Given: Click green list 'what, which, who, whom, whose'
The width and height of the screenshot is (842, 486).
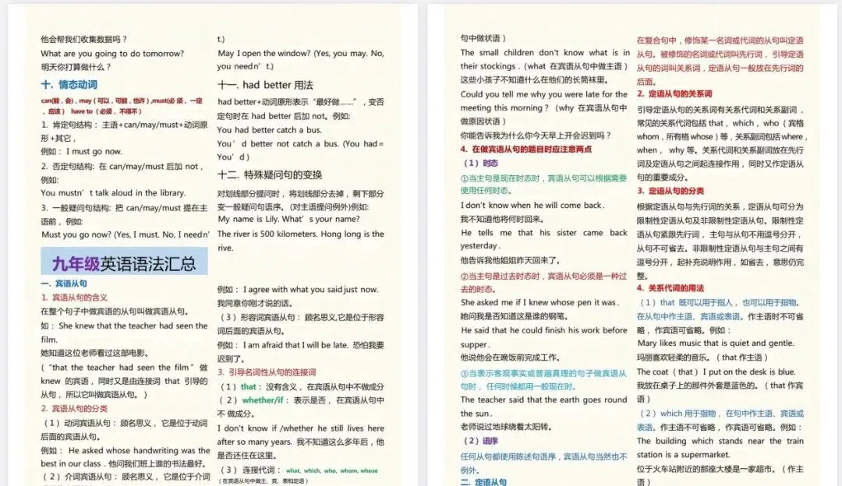Looking at the screenshot, I should point(331,470).
